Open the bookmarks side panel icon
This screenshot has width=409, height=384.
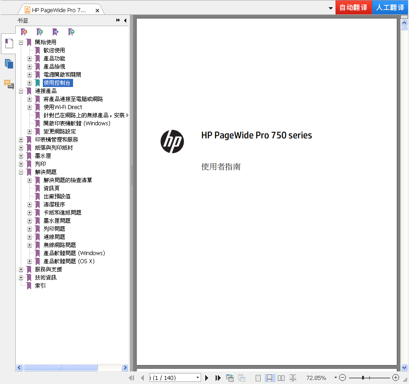click(9, 43)
